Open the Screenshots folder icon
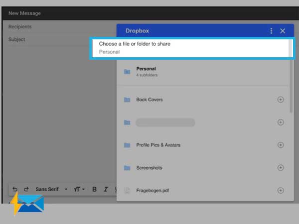The height and width of the screenshot is (224, 299). click(127, 168)
